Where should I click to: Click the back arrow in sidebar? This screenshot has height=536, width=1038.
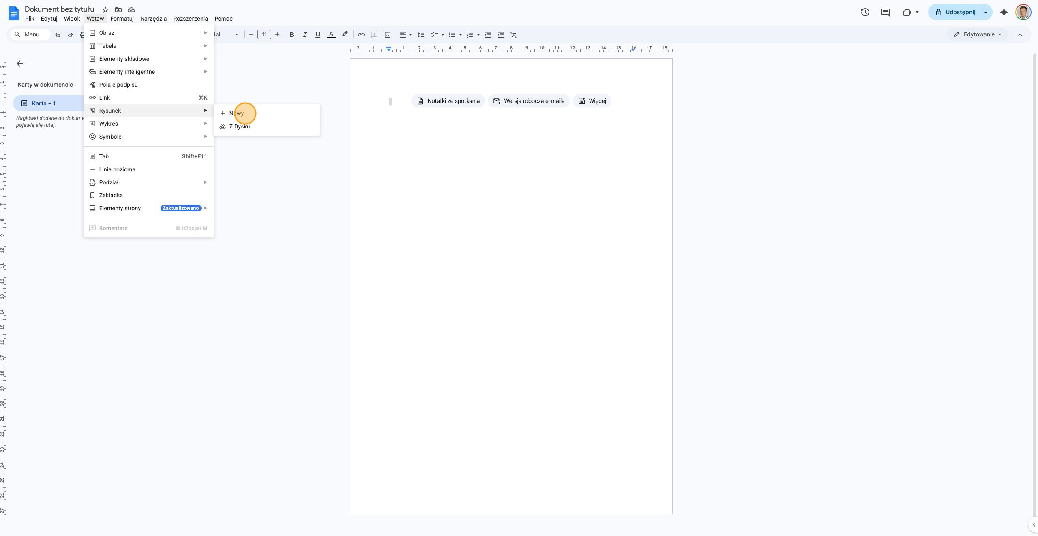pos(20,64)
